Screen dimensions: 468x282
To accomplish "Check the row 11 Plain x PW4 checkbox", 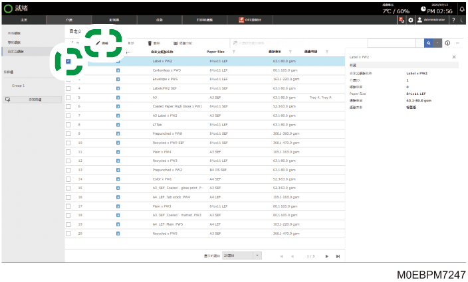I will 68,152.
